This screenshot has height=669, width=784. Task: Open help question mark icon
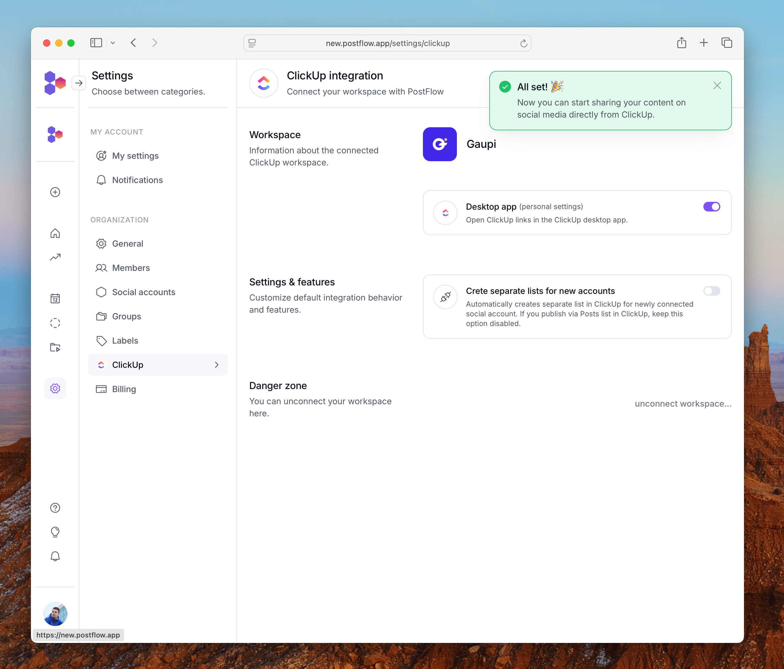[55, 508]
